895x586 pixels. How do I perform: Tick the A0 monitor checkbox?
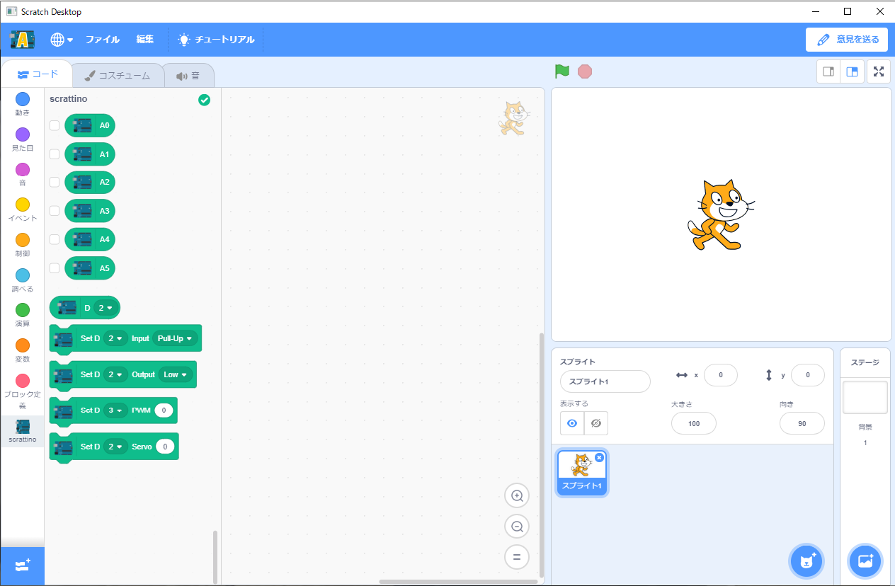pos(55,125)
